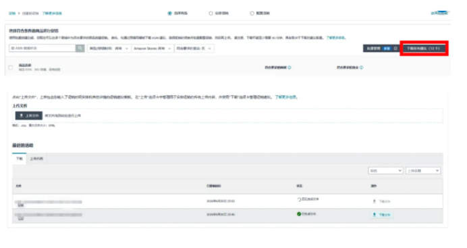
Task: Open the Amazon Stores filter dropdown
Action: (x=153, y=48)
